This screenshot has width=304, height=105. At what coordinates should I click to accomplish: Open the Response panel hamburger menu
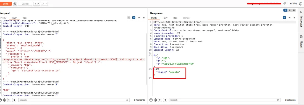pos(295,18)
